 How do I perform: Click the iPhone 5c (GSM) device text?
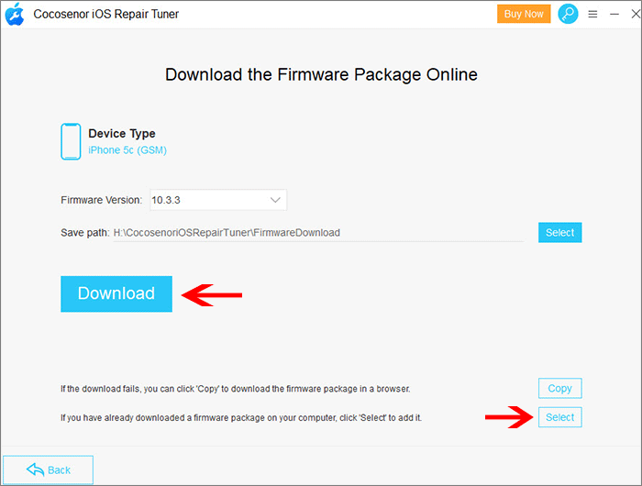pyautogui.click(x=127, y=150)
